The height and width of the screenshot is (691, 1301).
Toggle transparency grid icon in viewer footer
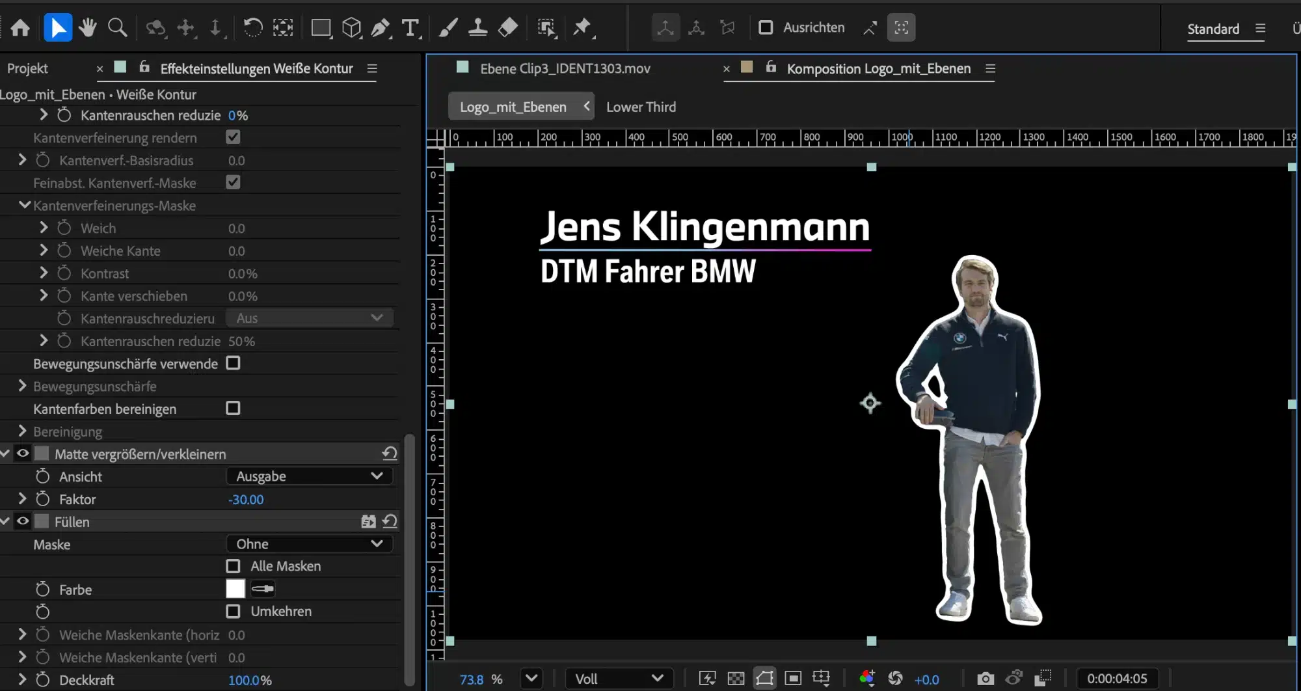click(736, 679)
